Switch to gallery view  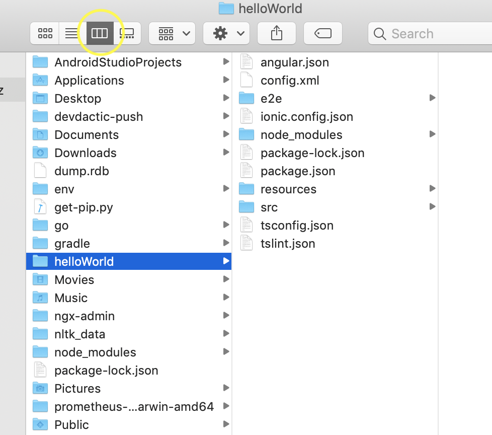coord(127,33)
